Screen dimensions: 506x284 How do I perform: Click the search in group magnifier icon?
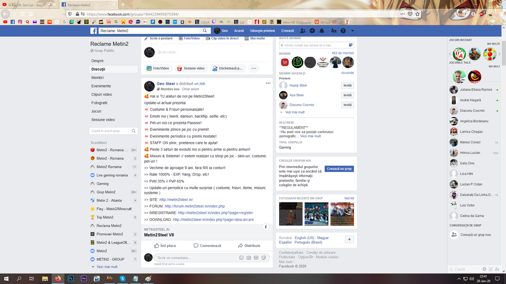click(134, 131)
